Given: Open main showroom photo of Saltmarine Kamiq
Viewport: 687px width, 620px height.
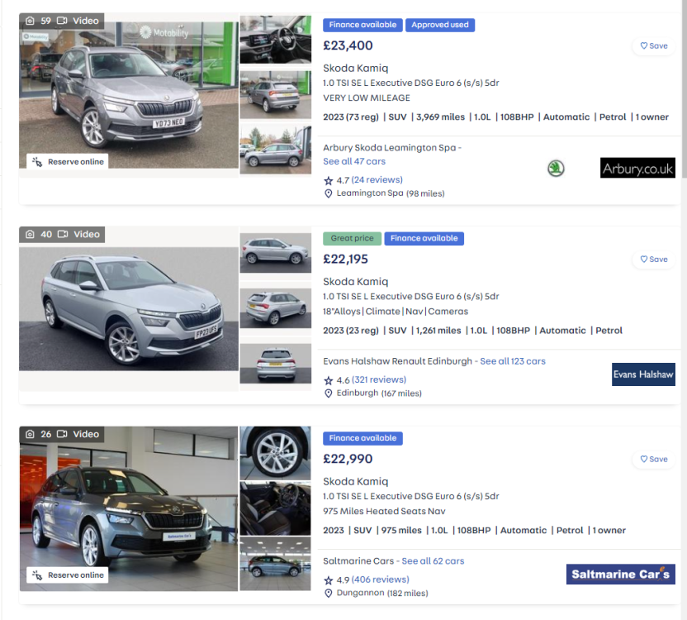Looking at the screenshot, I should pyautogui.click(x=129, y=508).
